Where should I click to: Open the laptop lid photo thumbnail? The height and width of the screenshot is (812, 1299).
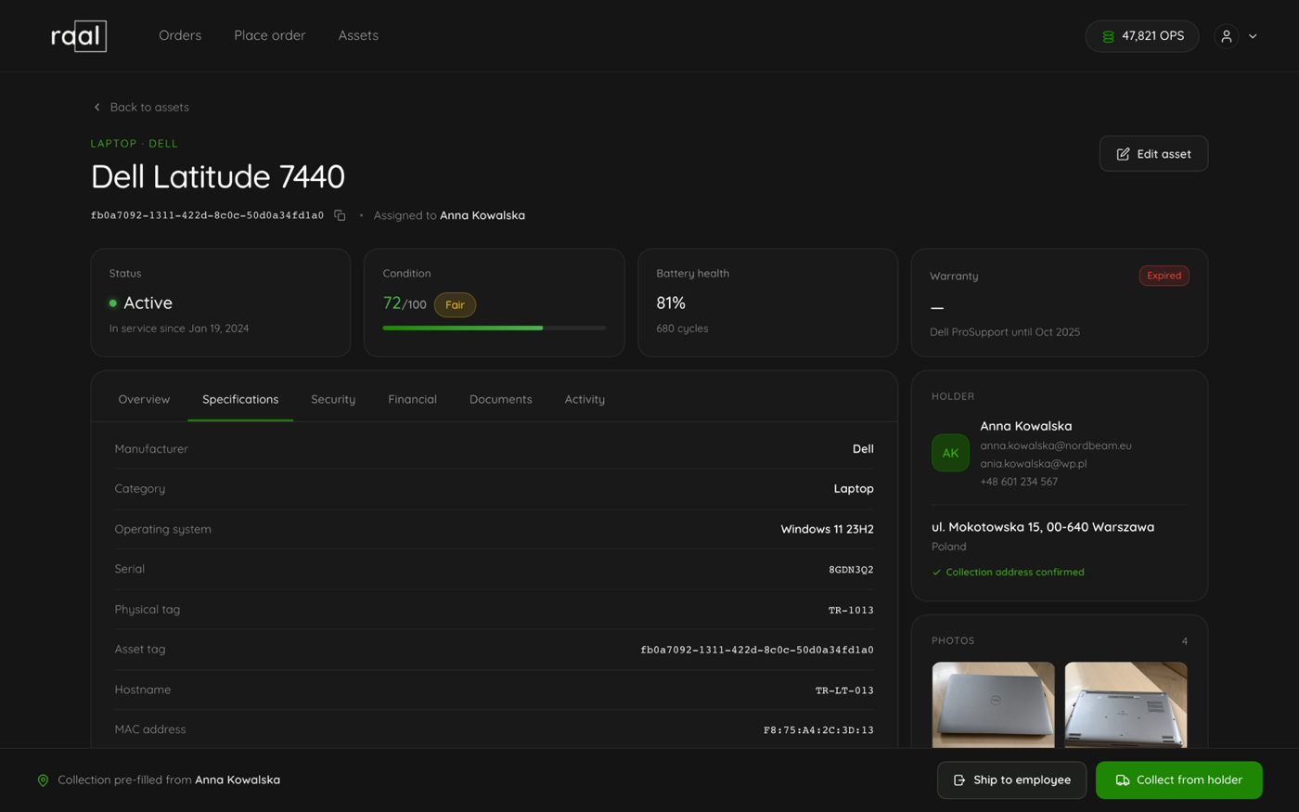pos(993,705)
